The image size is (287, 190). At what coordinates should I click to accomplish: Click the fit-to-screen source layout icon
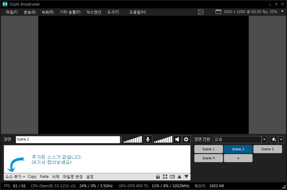(x=165, y=177)
